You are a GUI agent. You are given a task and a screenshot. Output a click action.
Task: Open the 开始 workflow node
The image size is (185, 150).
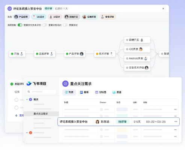click(x=17, y=54)
